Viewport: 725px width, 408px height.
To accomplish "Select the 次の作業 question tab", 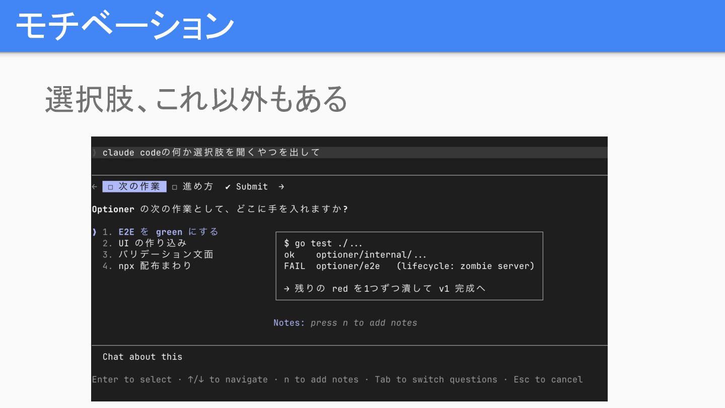I will [134, 186].
